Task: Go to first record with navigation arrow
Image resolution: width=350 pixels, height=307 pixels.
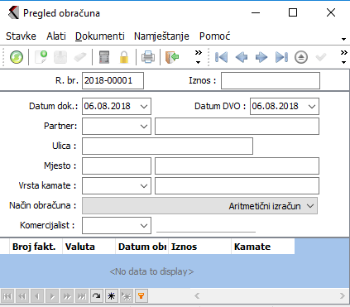Action: pos(221,57)
